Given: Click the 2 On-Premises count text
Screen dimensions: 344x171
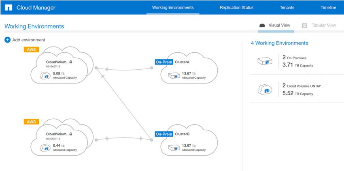Looking at the screenshot, I should [x=294, y=58].
